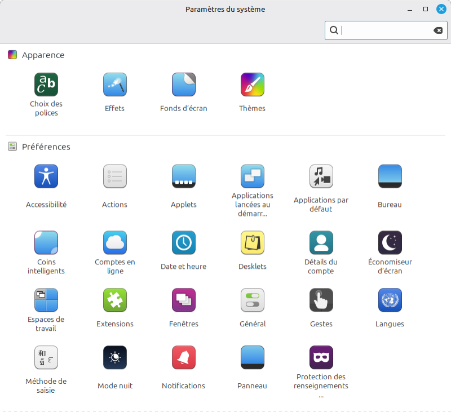Open the Desklets settings

(252, 242)
